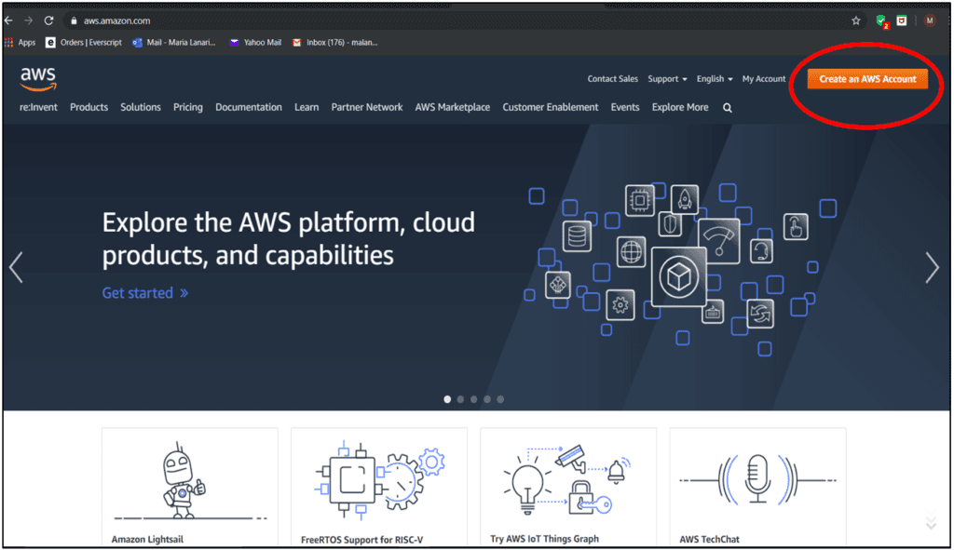Screen dimensions: 954x550
Task: Open AWS Marketplace menu item
Action: (x=452, y=108)
